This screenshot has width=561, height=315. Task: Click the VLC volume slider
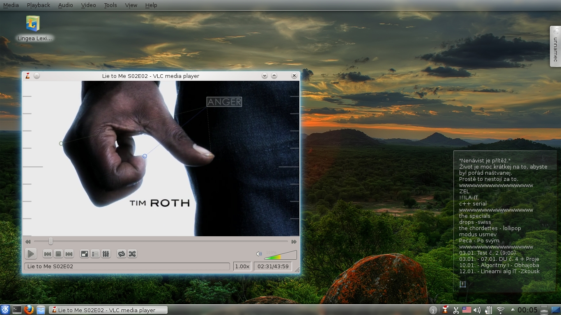280,255
